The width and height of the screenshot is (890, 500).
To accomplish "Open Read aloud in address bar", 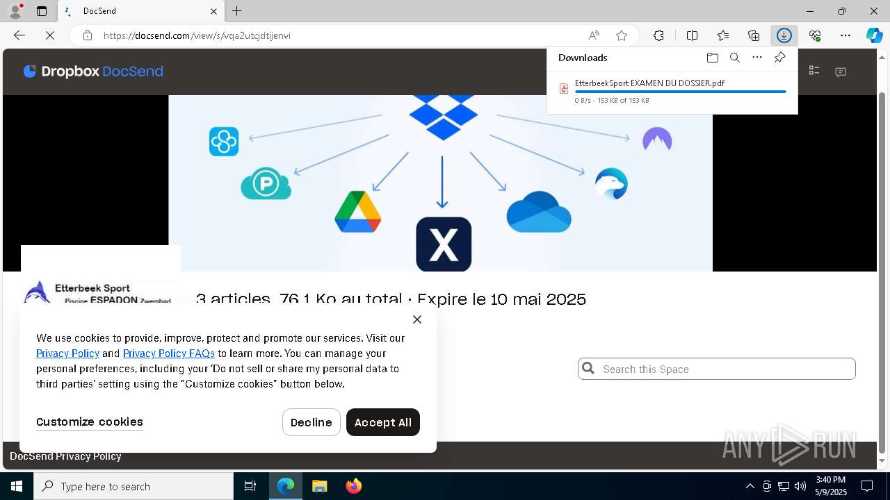I will tap(594, 35).
